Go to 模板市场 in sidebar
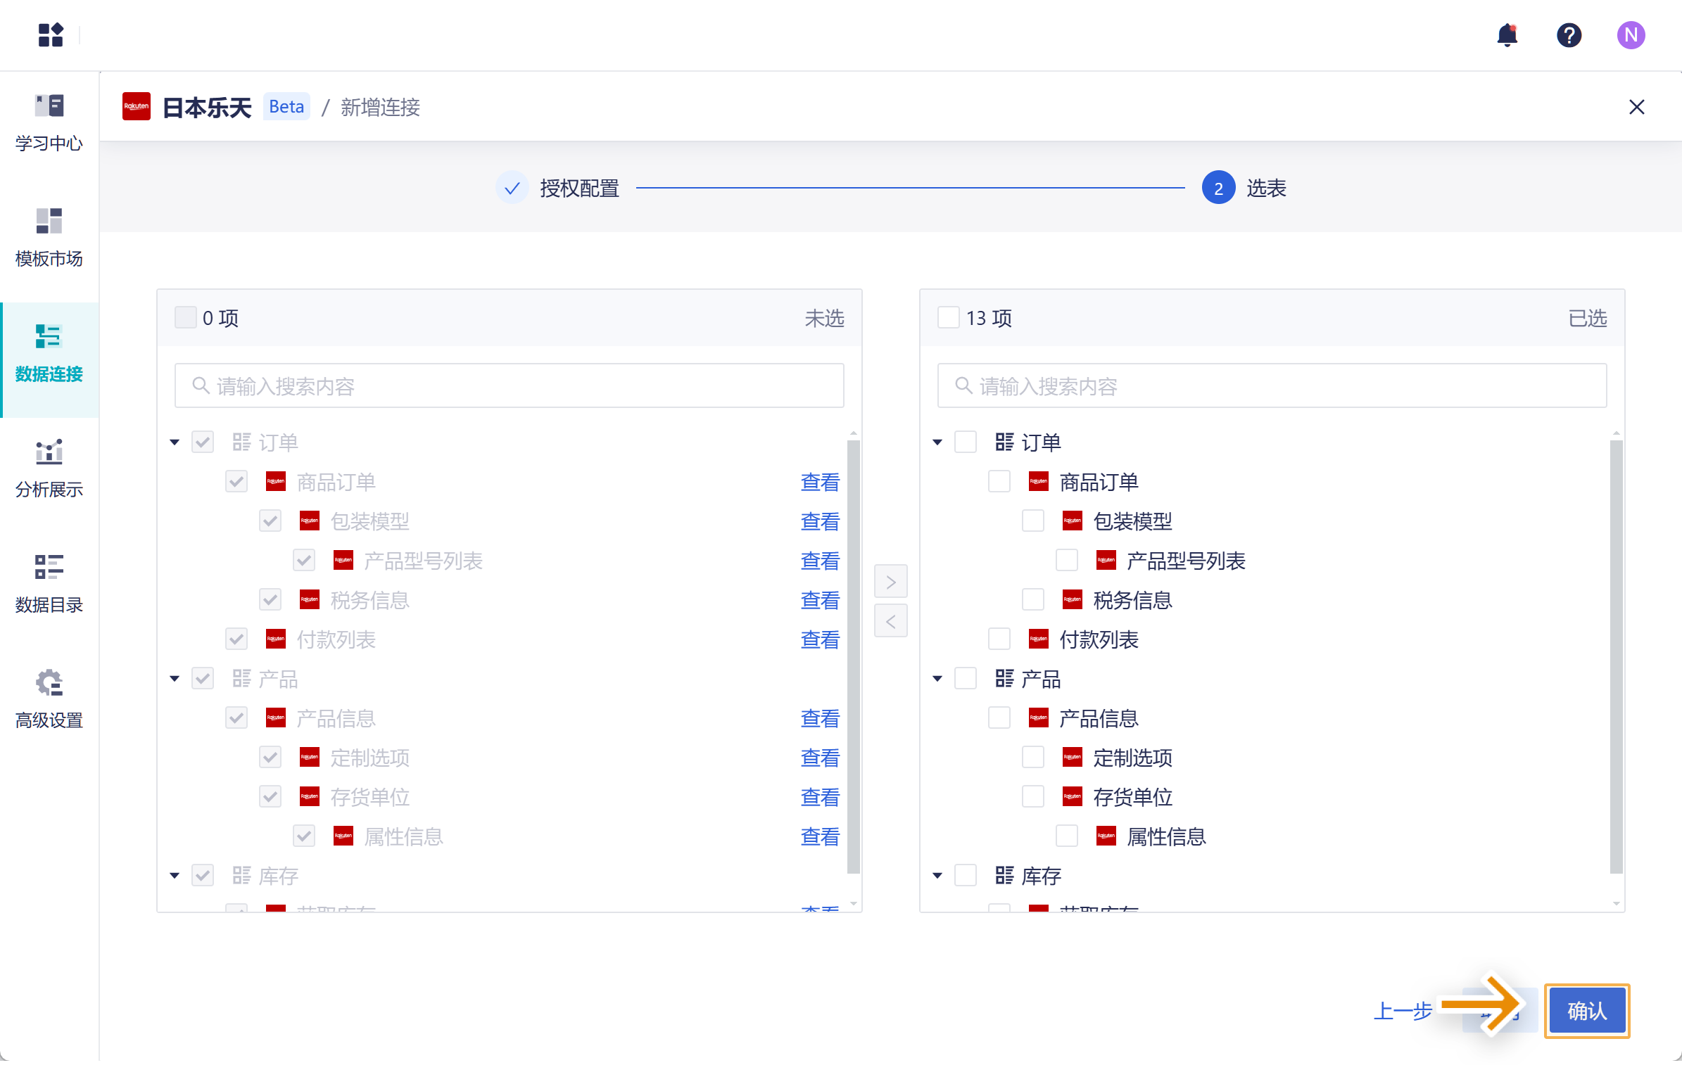The height and width of the screenshot is (1065, 1682). 49,238
